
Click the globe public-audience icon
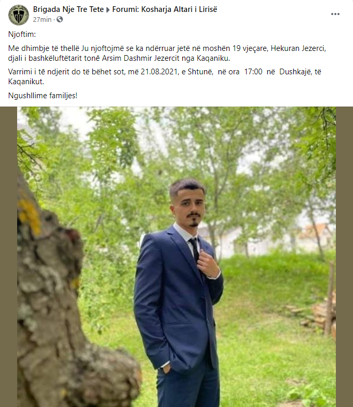click(x=60, y=19)
